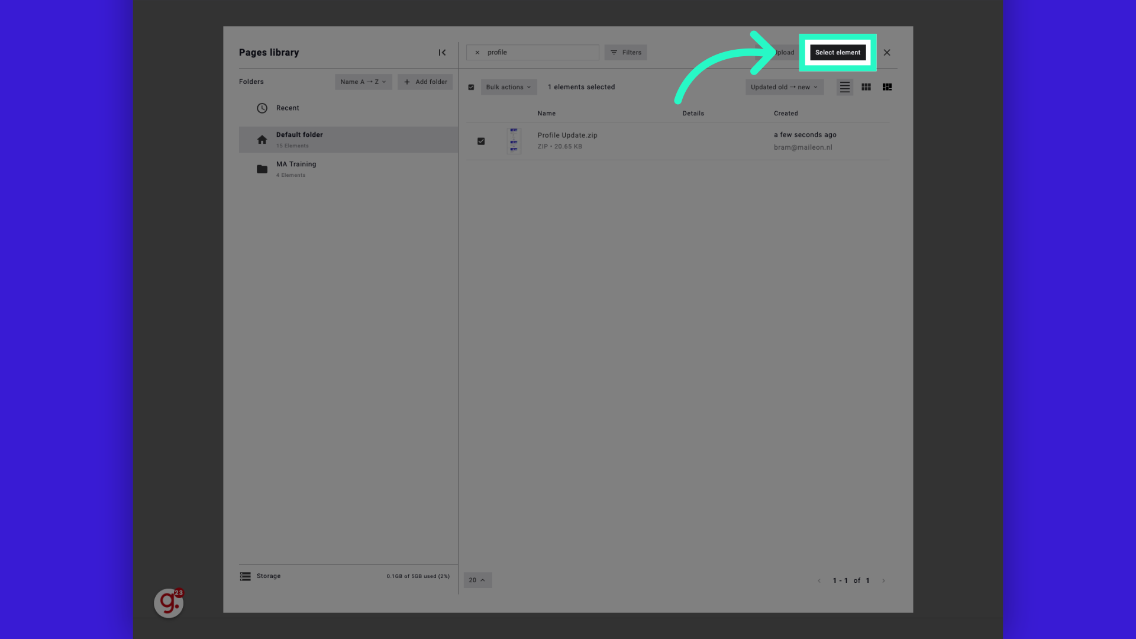Viewport: 1136px width, 639px height.
Task: Open the Name A to Z sort dropdown
Action: click(363, 82)
